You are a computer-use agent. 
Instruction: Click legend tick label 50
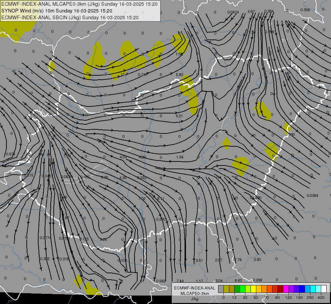tap(256, 298)
